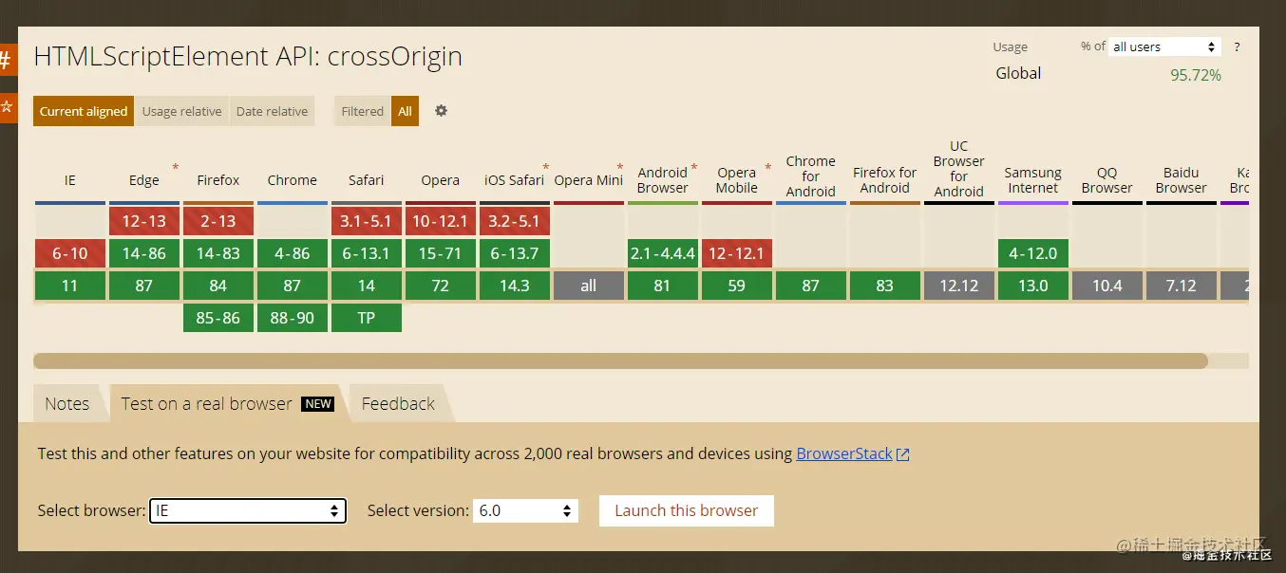This screenshot has height=573, width=1286.
Task: Click the QQ Browser 10.4 cell
Action: [1107, 286]
